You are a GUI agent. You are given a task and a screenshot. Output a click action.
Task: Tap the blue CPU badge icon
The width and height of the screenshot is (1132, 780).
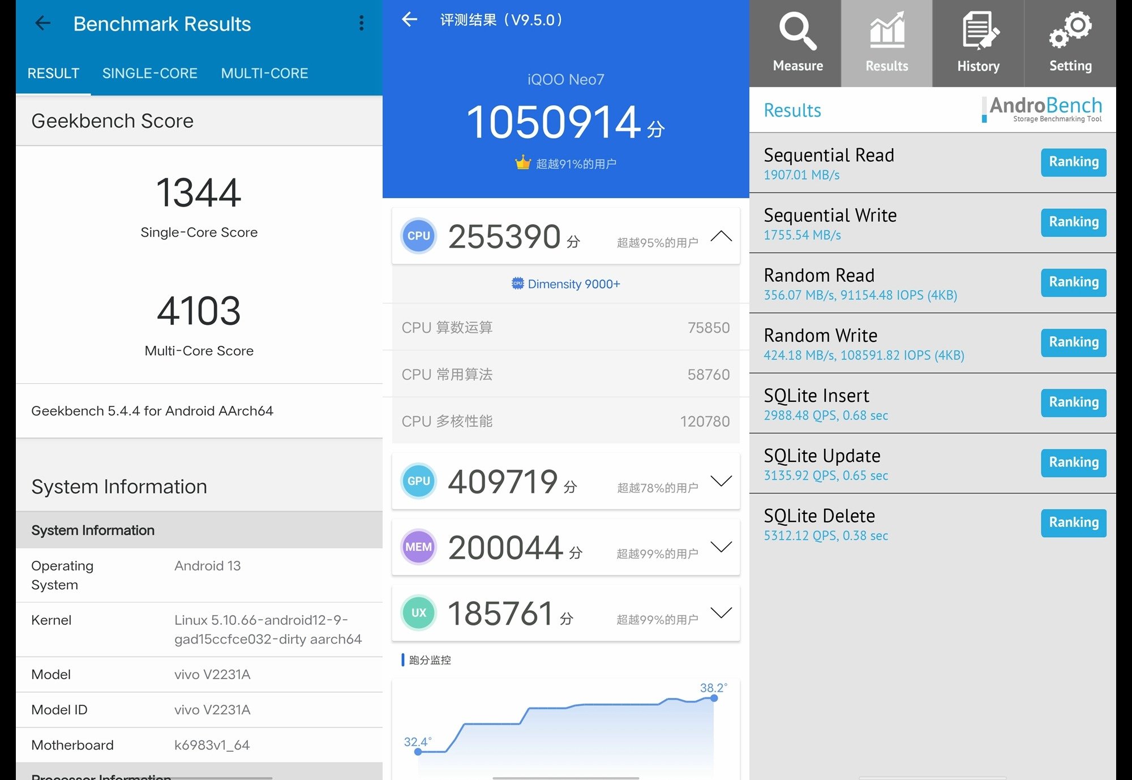click(x=418, y=236)
